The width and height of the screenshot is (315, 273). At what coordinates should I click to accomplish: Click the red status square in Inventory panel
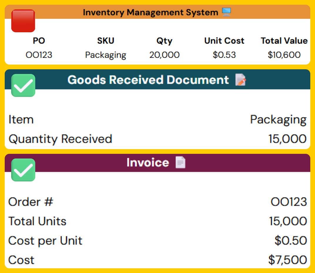[x=23, y=21]
